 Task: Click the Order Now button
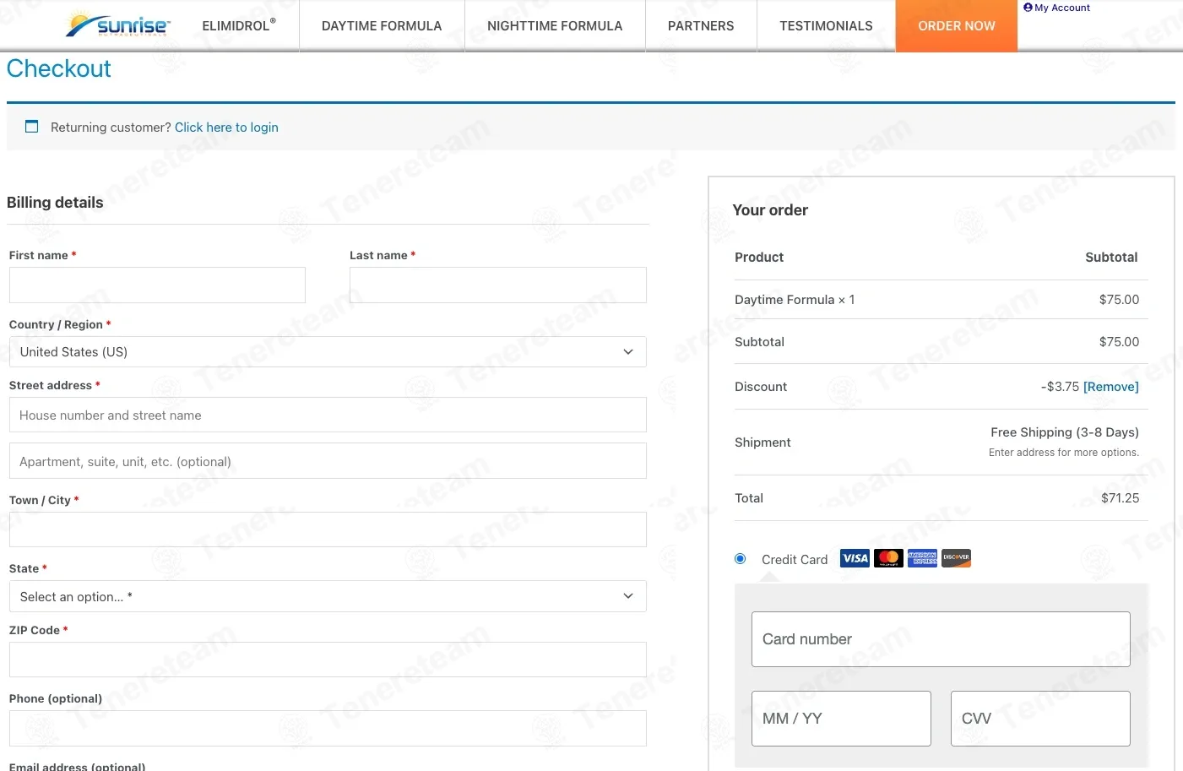[x=957, y=26]
